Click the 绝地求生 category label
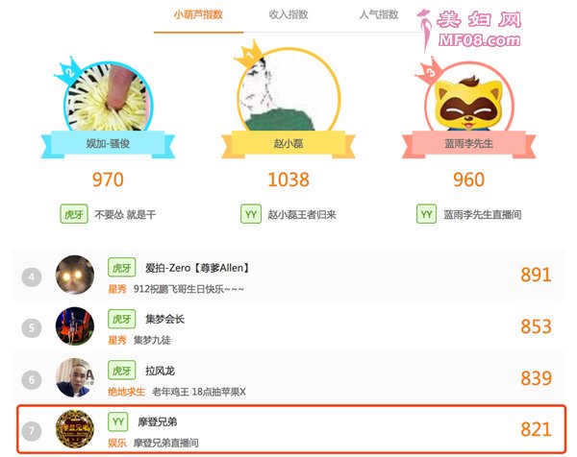 (x=126, y=392)
